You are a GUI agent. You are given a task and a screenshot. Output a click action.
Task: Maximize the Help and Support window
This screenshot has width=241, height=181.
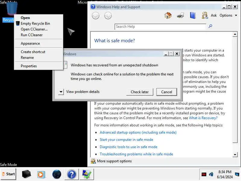(x=229, y=7)
